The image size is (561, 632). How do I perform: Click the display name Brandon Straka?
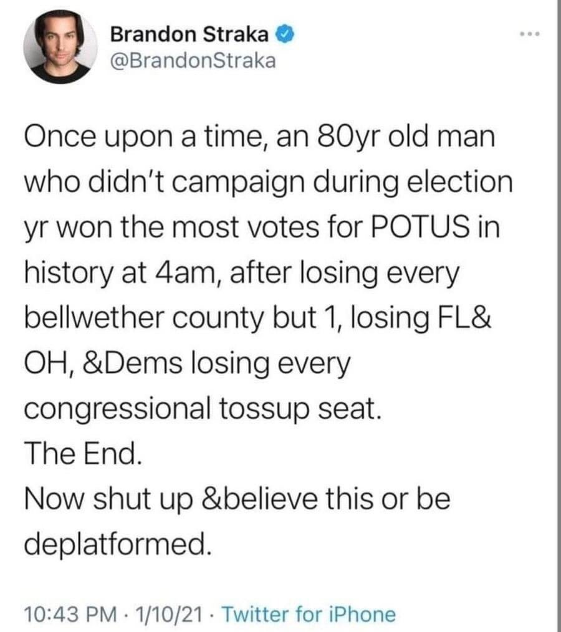coord(190,36)
